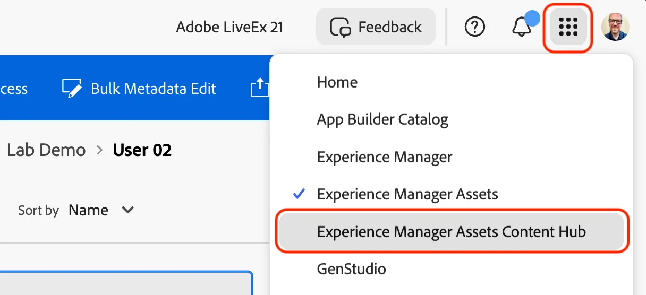This screenshot has height=295, width=646.
Task: Open the Sort by Name dropdown
Action: coord(101,210)
